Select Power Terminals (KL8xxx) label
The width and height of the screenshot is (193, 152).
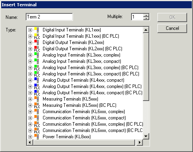[67, 137]
